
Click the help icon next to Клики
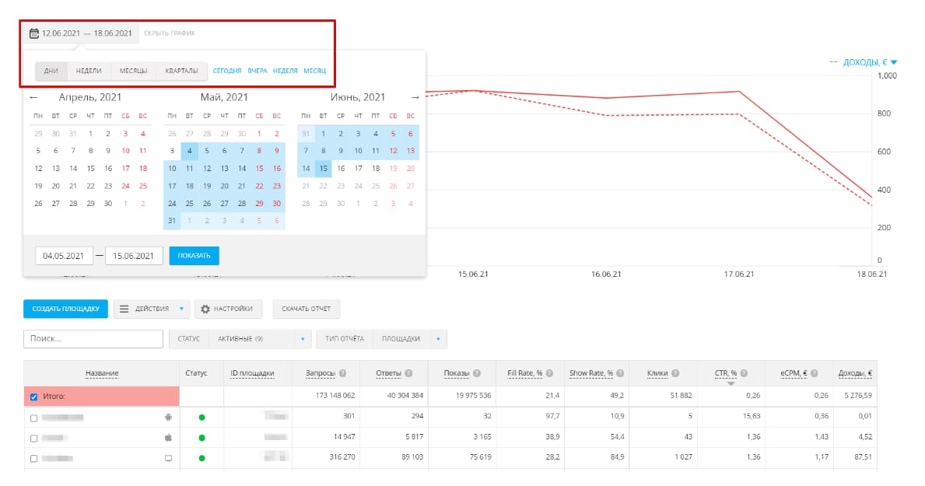675,373
